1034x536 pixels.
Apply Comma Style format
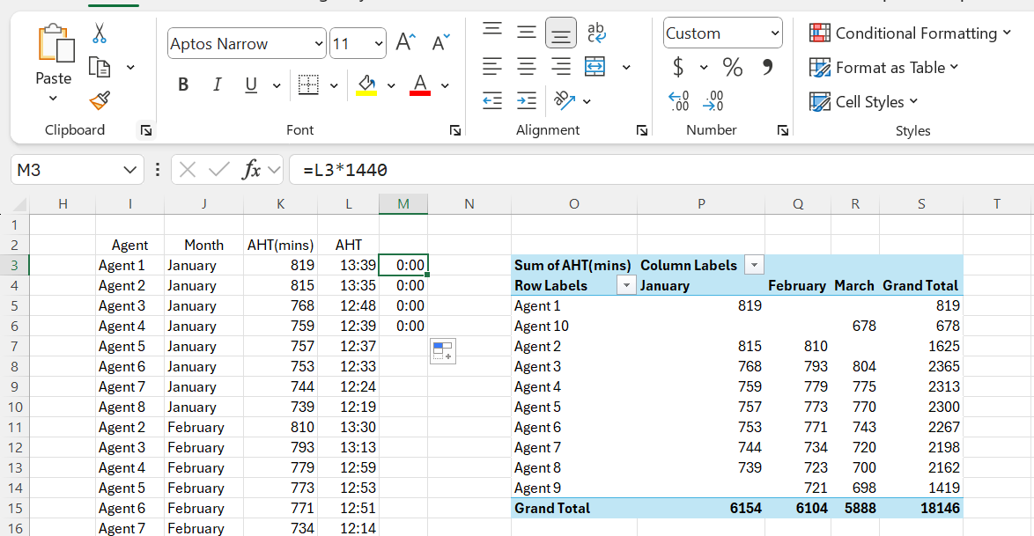(768, 67)
